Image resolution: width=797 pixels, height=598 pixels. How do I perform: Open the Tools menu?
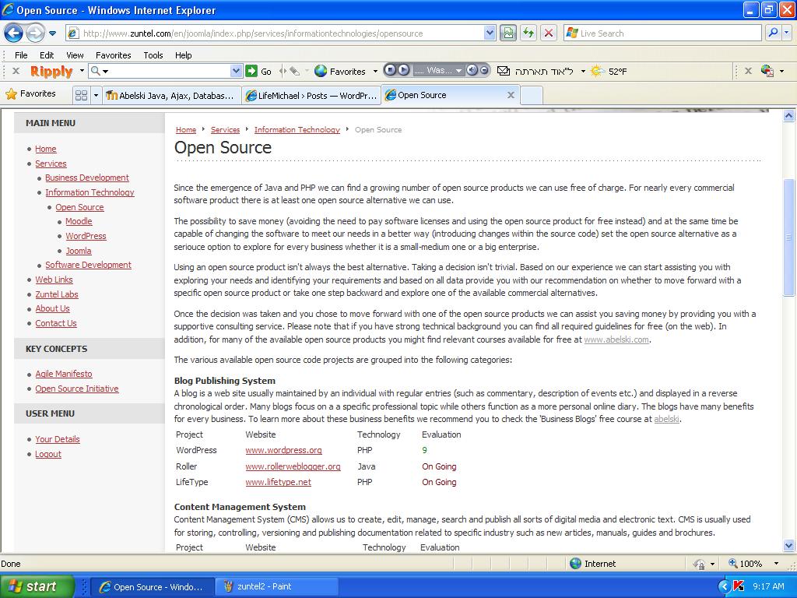point(153,55)
